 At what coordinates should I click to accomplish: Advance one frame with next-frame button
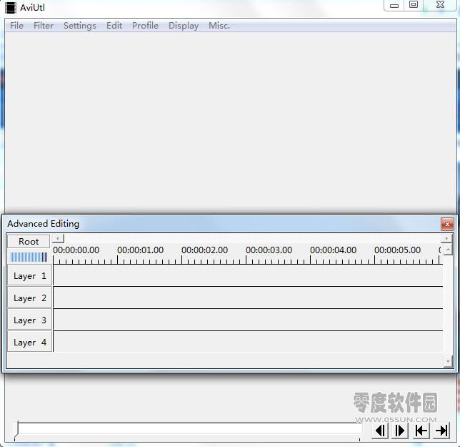(x=401, y=430)
